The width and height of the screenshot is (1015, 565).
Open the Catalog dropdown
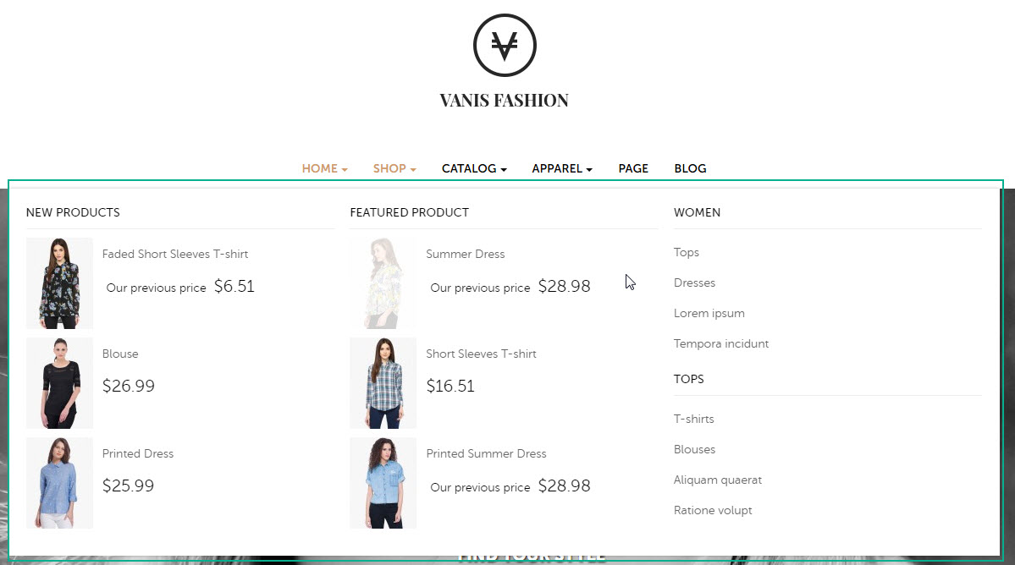474,168
